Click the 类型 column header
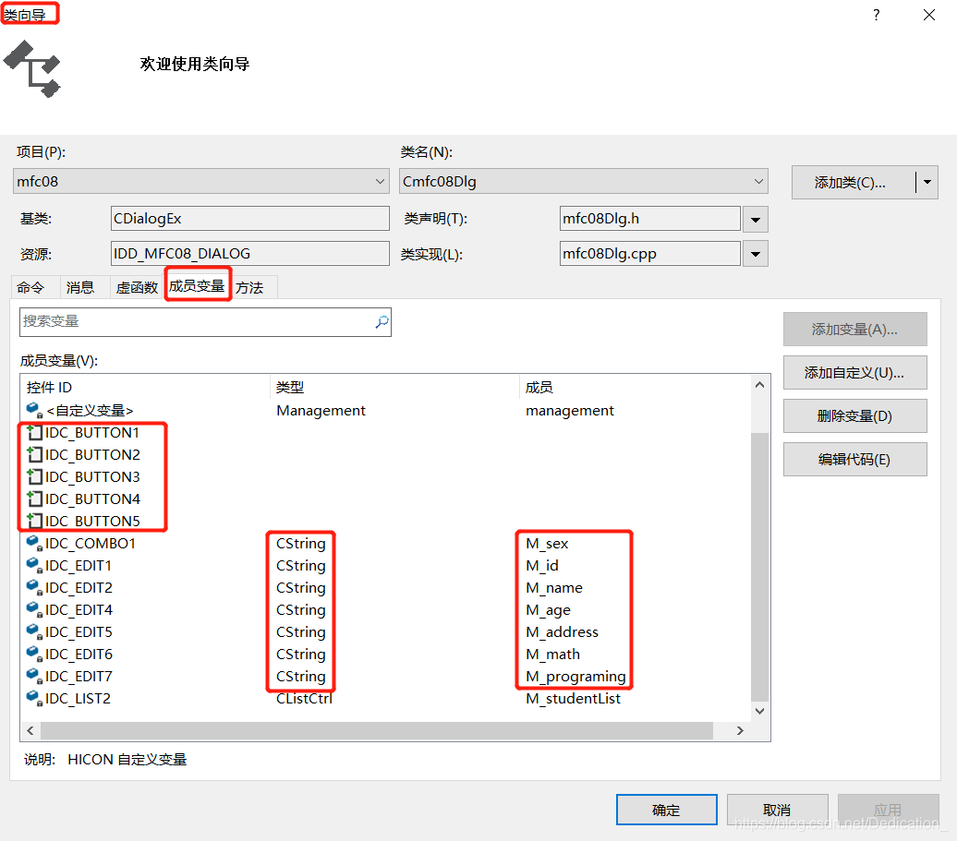This screenshot has width=957, height=841. [x=394, y=387]
